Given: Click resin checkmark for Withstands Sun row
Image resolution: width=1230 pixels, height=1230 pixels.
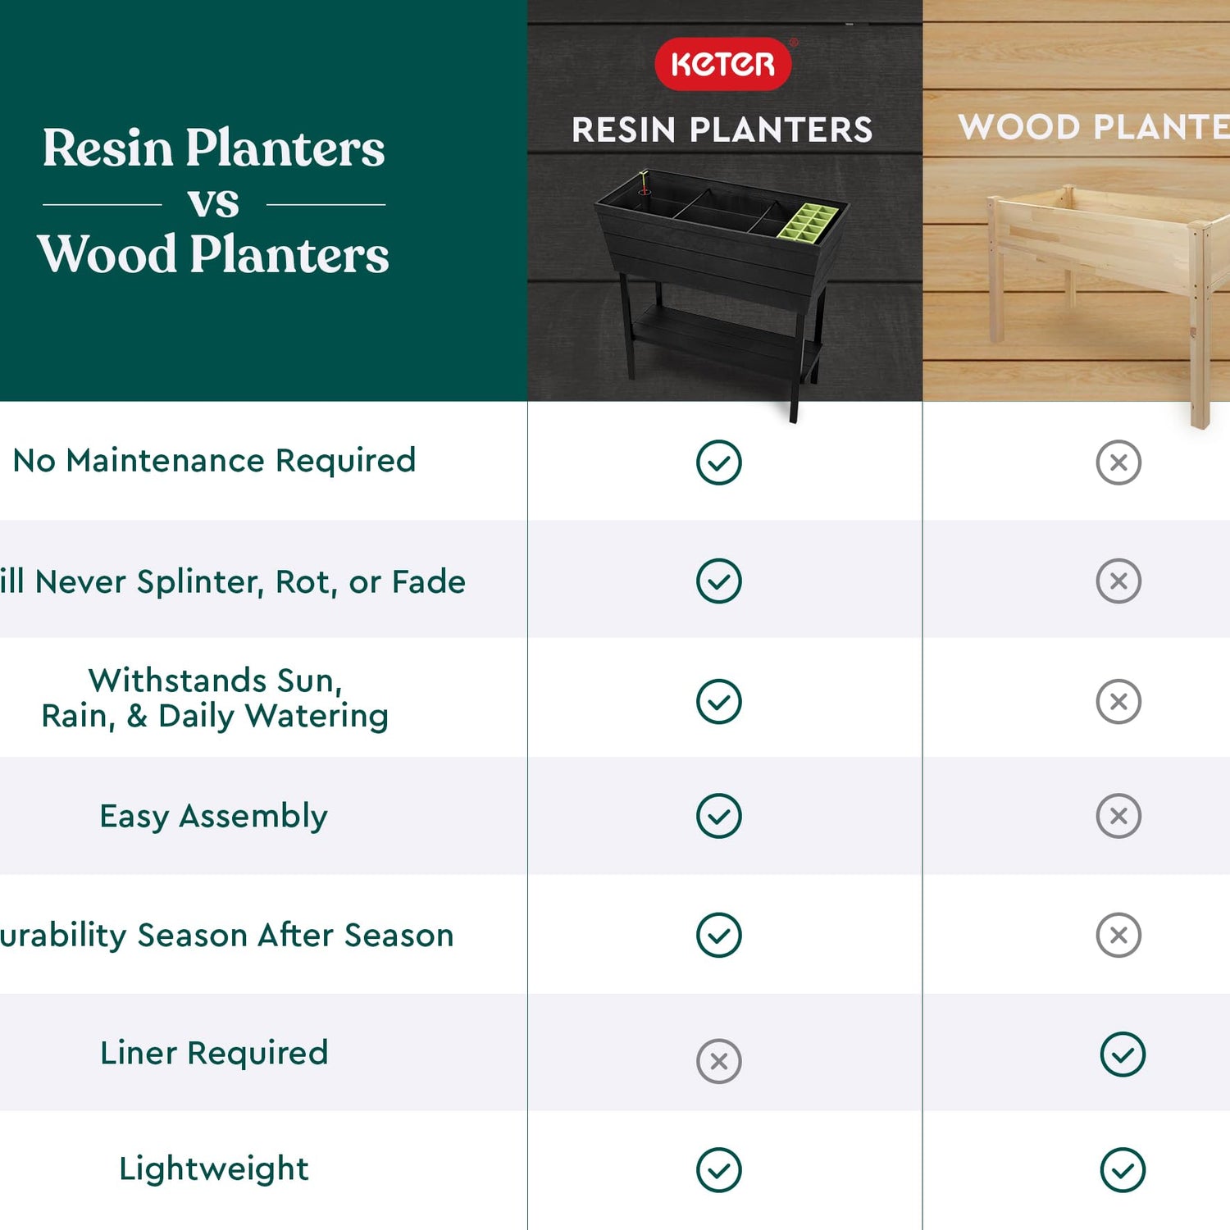Looking at the screenshot, I should coord(719,702).
